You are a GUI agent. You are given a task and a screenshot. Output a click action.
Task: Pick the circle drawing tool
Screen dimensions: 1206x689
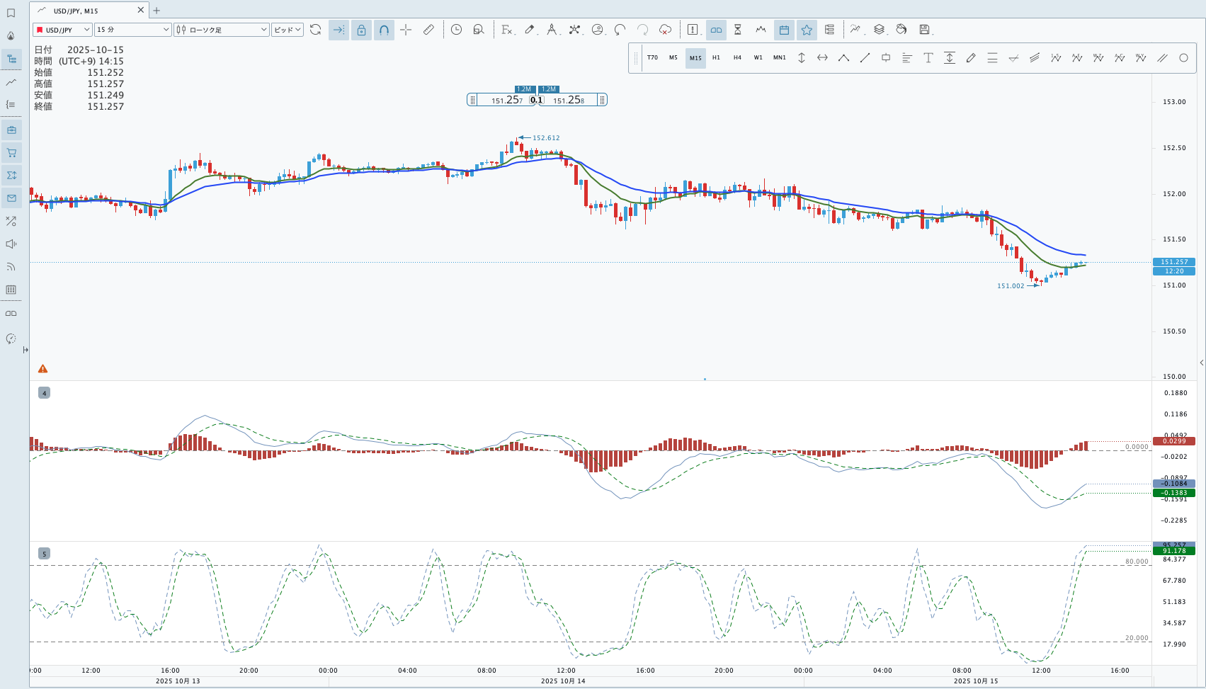[x=1183, y=58]
